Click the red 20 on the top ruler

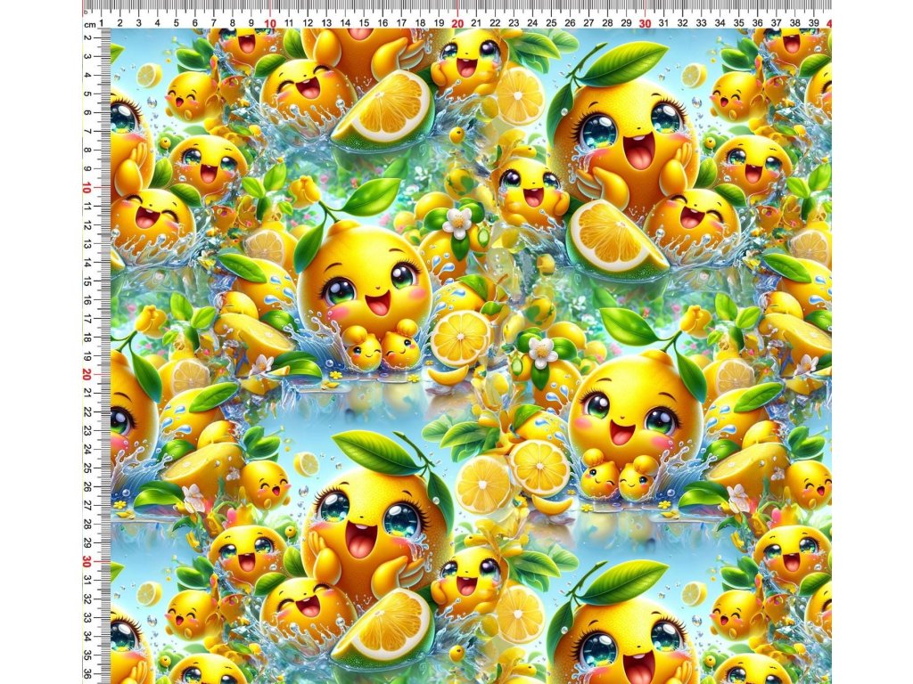point(457,22)
